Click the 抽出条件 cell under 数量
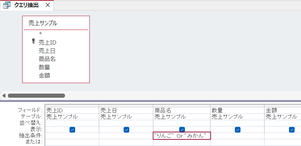Viewport: 301px width, 146px height. point(237,136)
